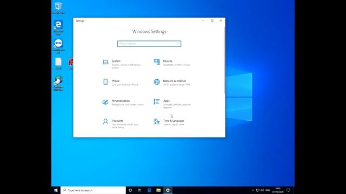Open the volume tray icon
This screenshot has width=346, height=194.
[x=262, y=190]
